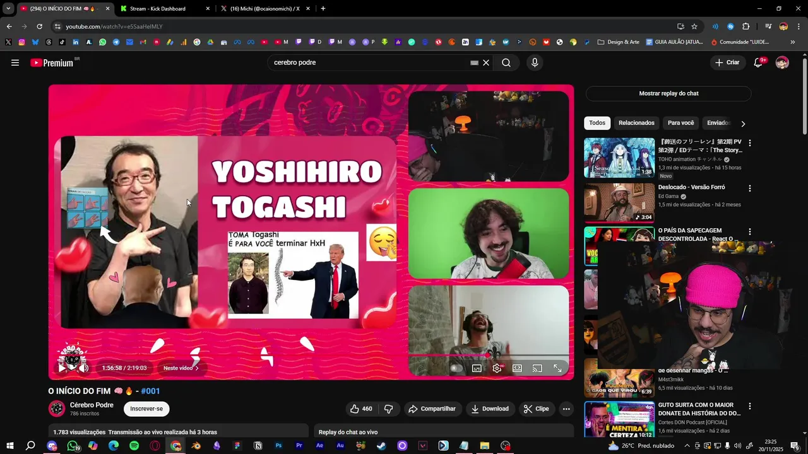Open Cérebro Podre channel avatar
This screenshot has height=454, width=808.
point(57,409)
